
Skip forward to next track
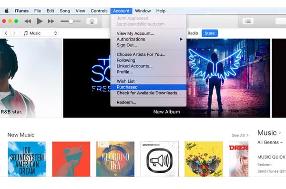tap(51, 21)
